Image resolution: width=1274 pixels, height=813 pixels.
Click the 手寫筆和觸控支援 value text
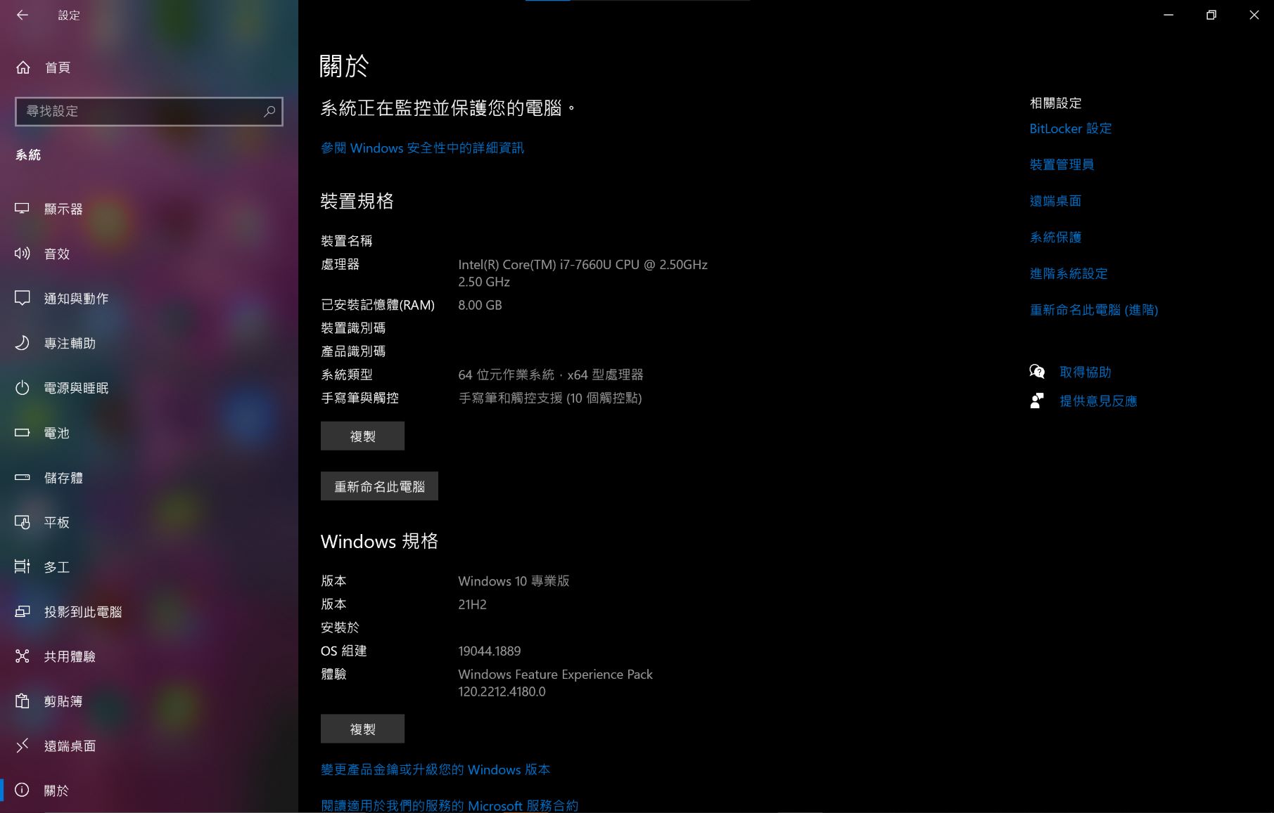click(x=550, y=398)
